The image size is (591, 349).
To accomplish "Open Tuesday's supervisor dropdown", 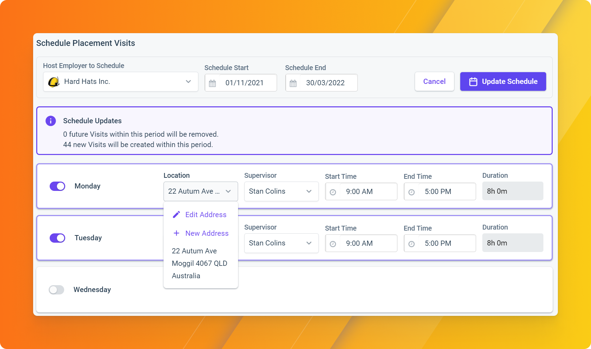I will pos(281,243).
